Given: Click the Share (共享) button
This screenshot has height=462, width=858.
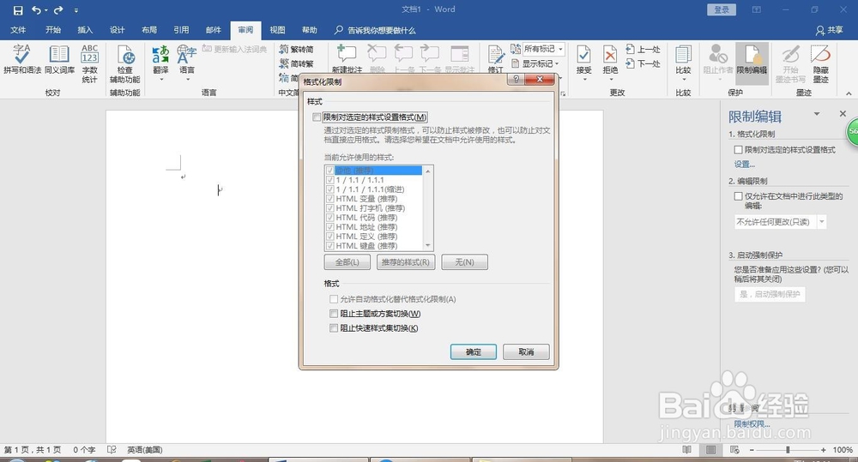Looking at the screenshot, I should click(x=829, y=30).
